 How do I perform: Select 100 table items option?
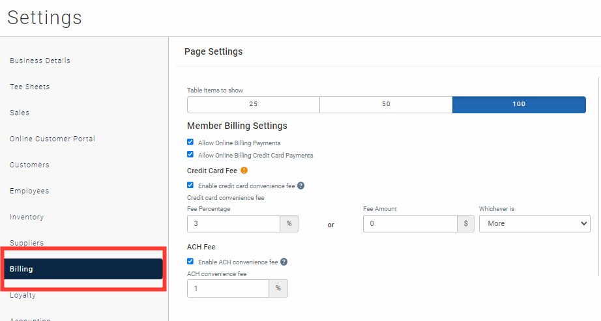pyautogui.click(x=519, y=104)
